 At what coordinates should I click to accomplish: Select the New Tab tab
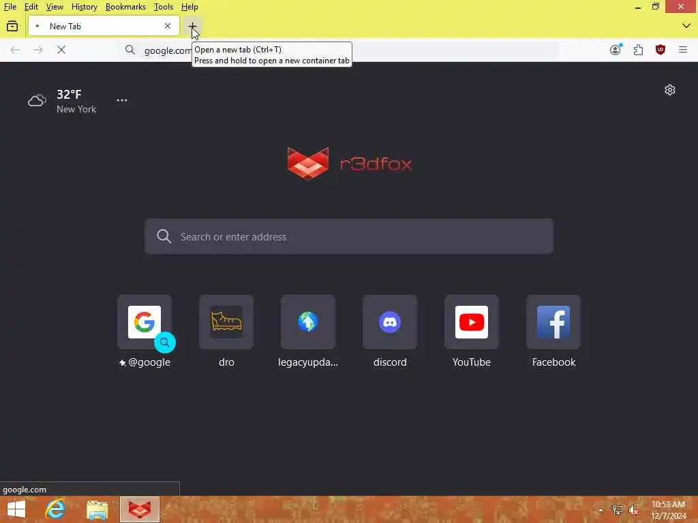tap(104, 27)
